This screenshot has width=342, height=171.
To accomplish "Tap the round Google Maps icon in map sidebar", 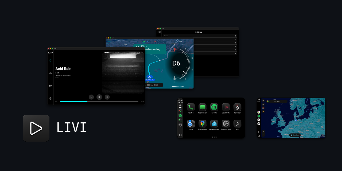I will 259,112.
